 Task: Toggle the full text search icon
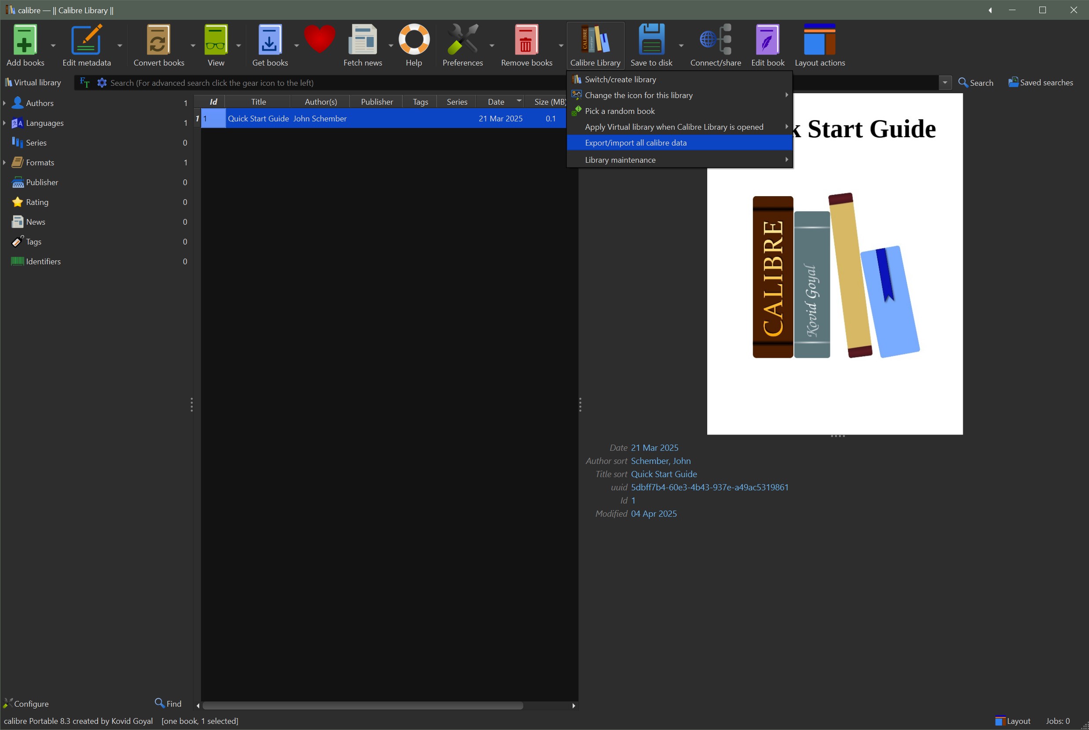pyautogui.click(x=84, y=83)
